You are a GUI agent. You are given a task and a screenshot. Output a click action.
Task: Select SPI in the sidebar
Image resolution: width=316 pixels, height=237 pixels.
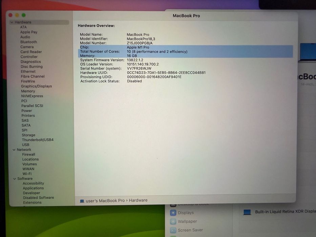pyautogui.click(x=25, y=130)
